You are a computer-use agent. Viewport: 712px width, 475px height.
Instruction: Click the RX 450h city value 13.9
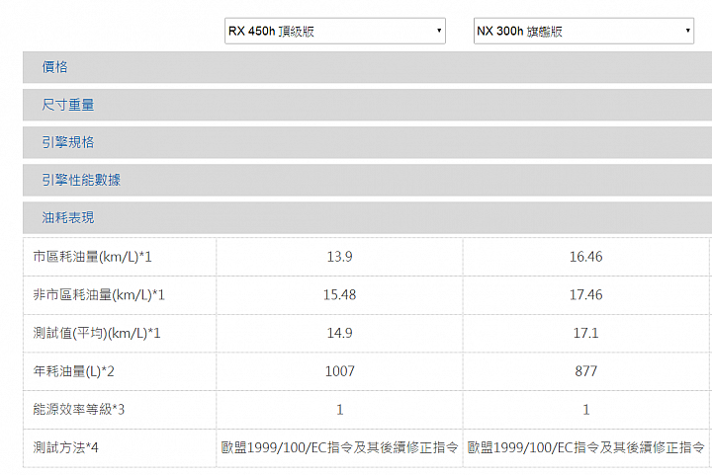coord(339,257)
